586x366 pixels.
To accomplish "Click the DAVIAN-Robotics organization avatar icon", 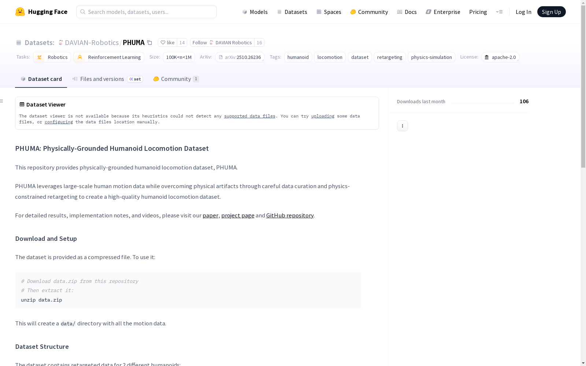I will point(61,42).
